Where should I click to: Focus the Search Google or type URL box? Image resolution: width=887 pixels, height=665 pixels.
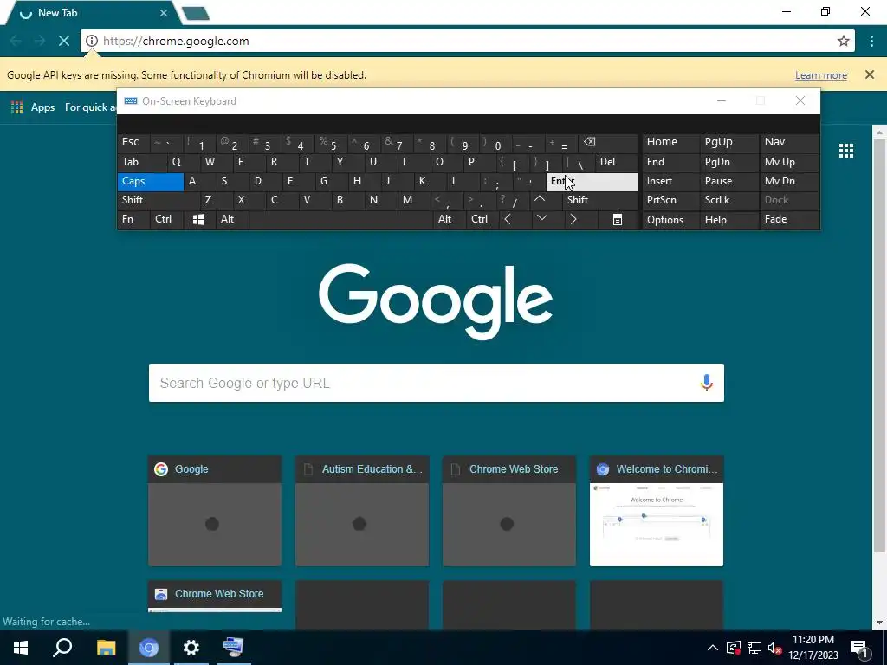coord(437,383)
